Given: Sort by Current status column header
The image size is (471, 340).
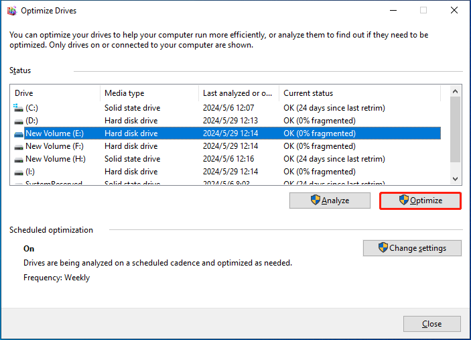Looking at the screenshot, I should 360,93.
